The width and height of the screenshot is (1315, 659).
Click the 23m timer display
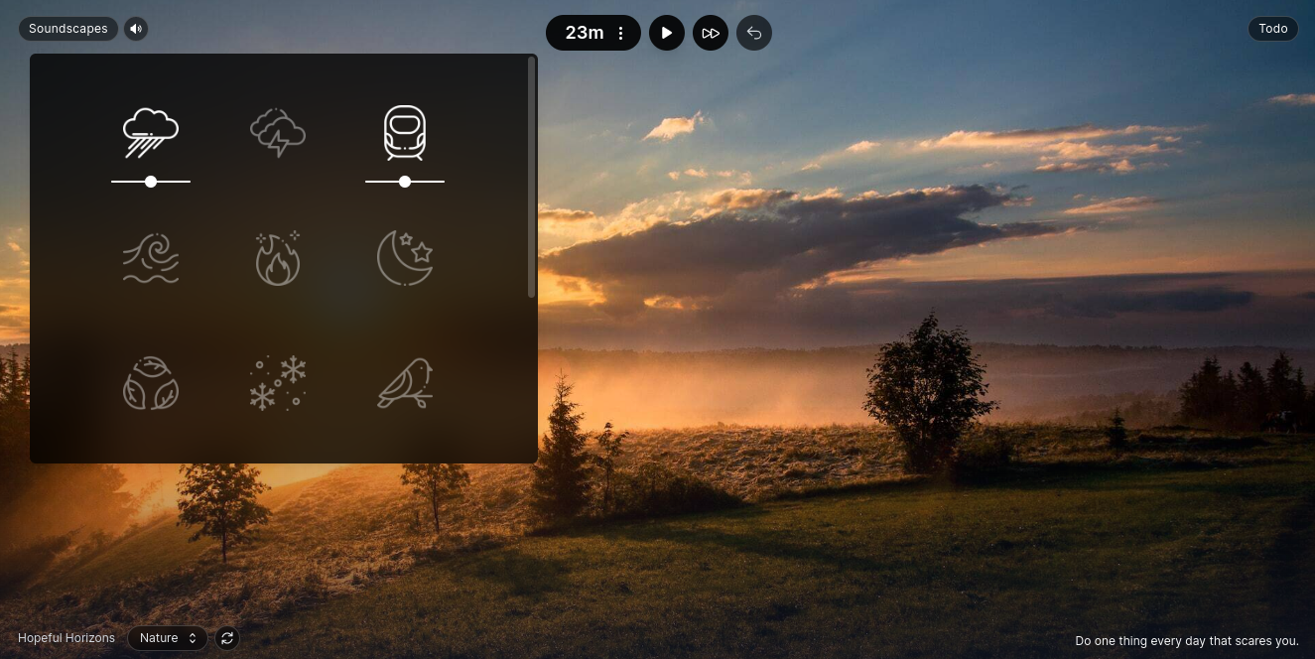point(585,33)
